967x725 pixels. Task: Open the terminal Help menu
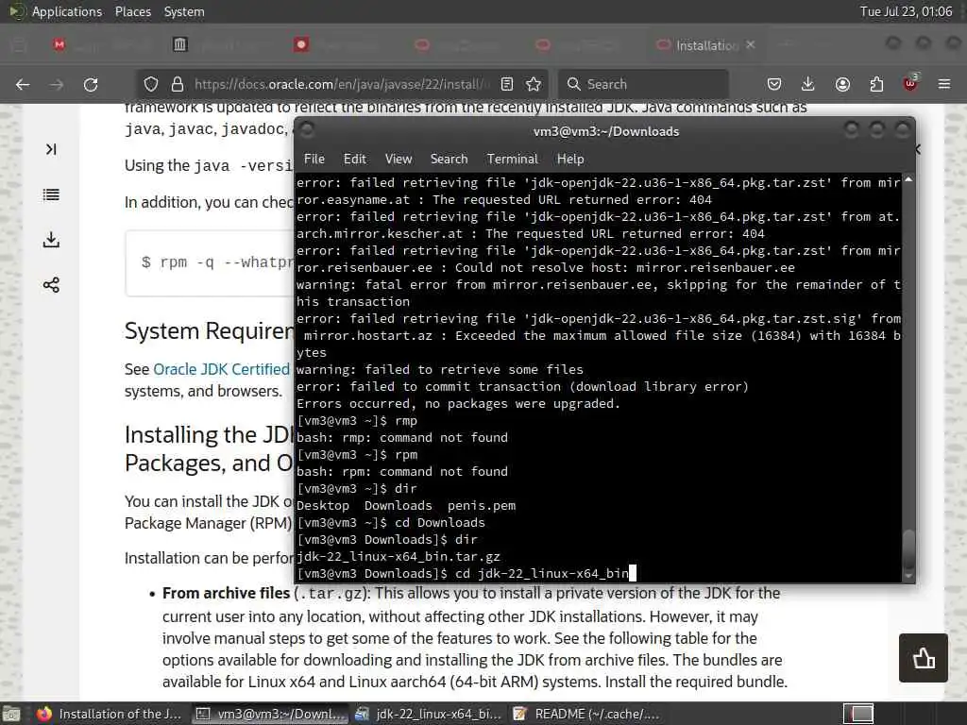pos(570,159)
